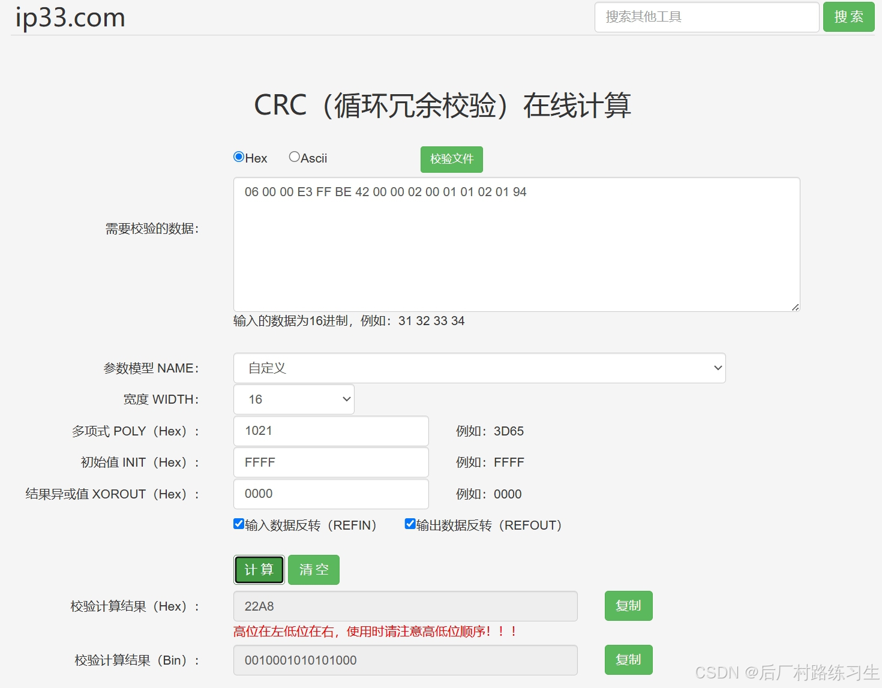Click the POLY polynomial field showing 1021

(x=331, y=431)
